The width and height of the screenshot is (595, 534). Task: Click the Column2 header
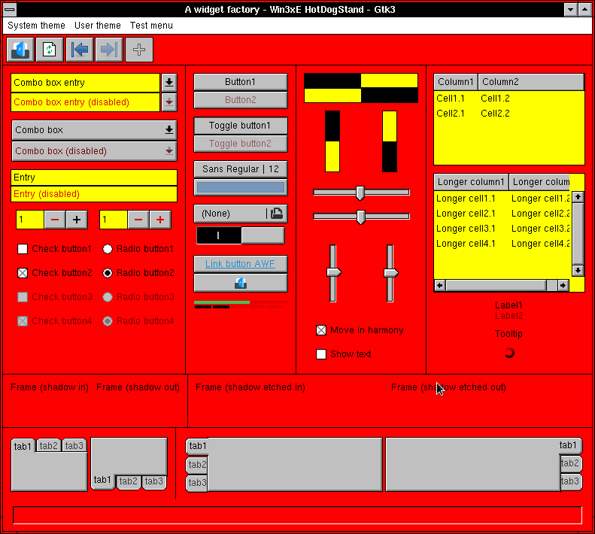[531, 82]
